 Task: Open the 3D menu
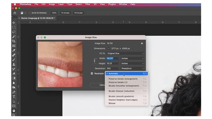click(x=95, y=4)
